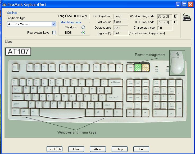Click the keyboard icon in top right corner
This screenshot has height=154, width=195.
point(187,17)
